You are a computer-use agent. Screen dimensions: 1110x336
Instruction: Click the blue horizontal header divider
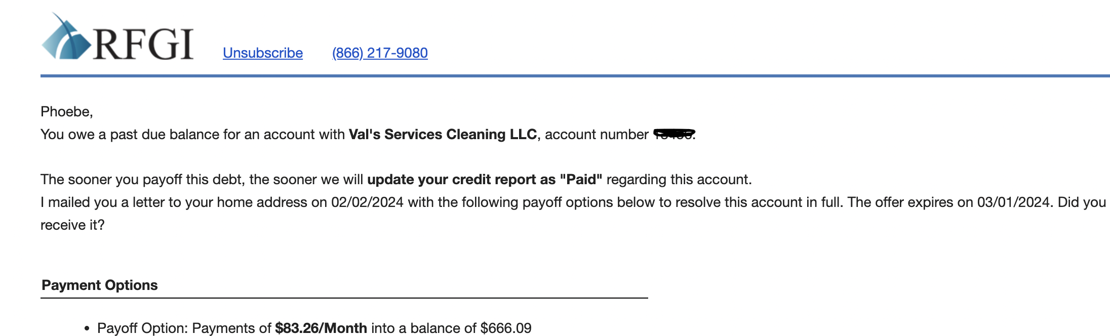(575, 76)
